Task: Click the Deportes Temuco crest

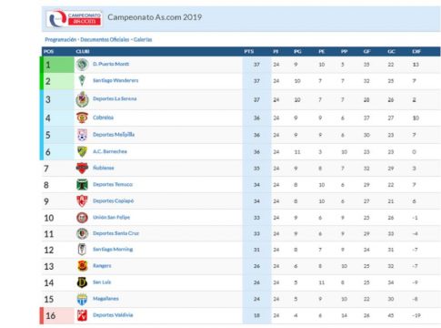Action: [x=82, y=184]
